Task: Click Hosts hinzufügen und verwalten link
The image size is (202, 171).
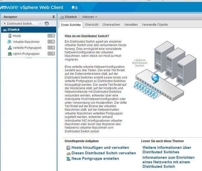Action: point(100,147)
